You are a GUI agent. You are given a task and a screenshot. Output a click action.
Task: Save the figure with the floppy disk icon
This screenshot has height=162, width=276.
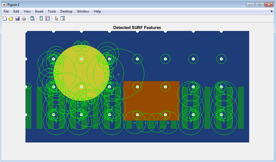[x=17, y=19]
